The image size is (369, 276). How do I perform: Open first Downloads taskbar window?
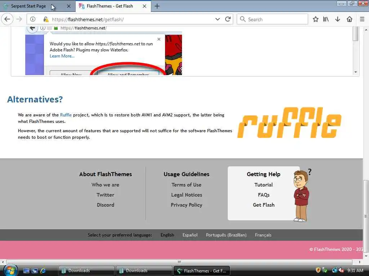(x=86, y=271)
